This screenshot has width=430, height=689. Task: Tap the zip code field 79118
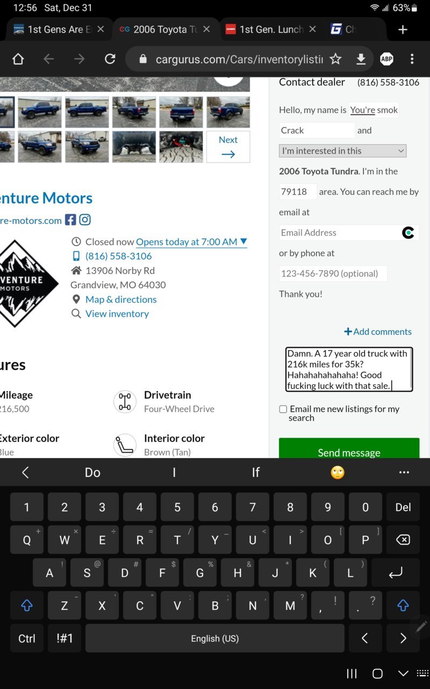(x=298, y=192)
